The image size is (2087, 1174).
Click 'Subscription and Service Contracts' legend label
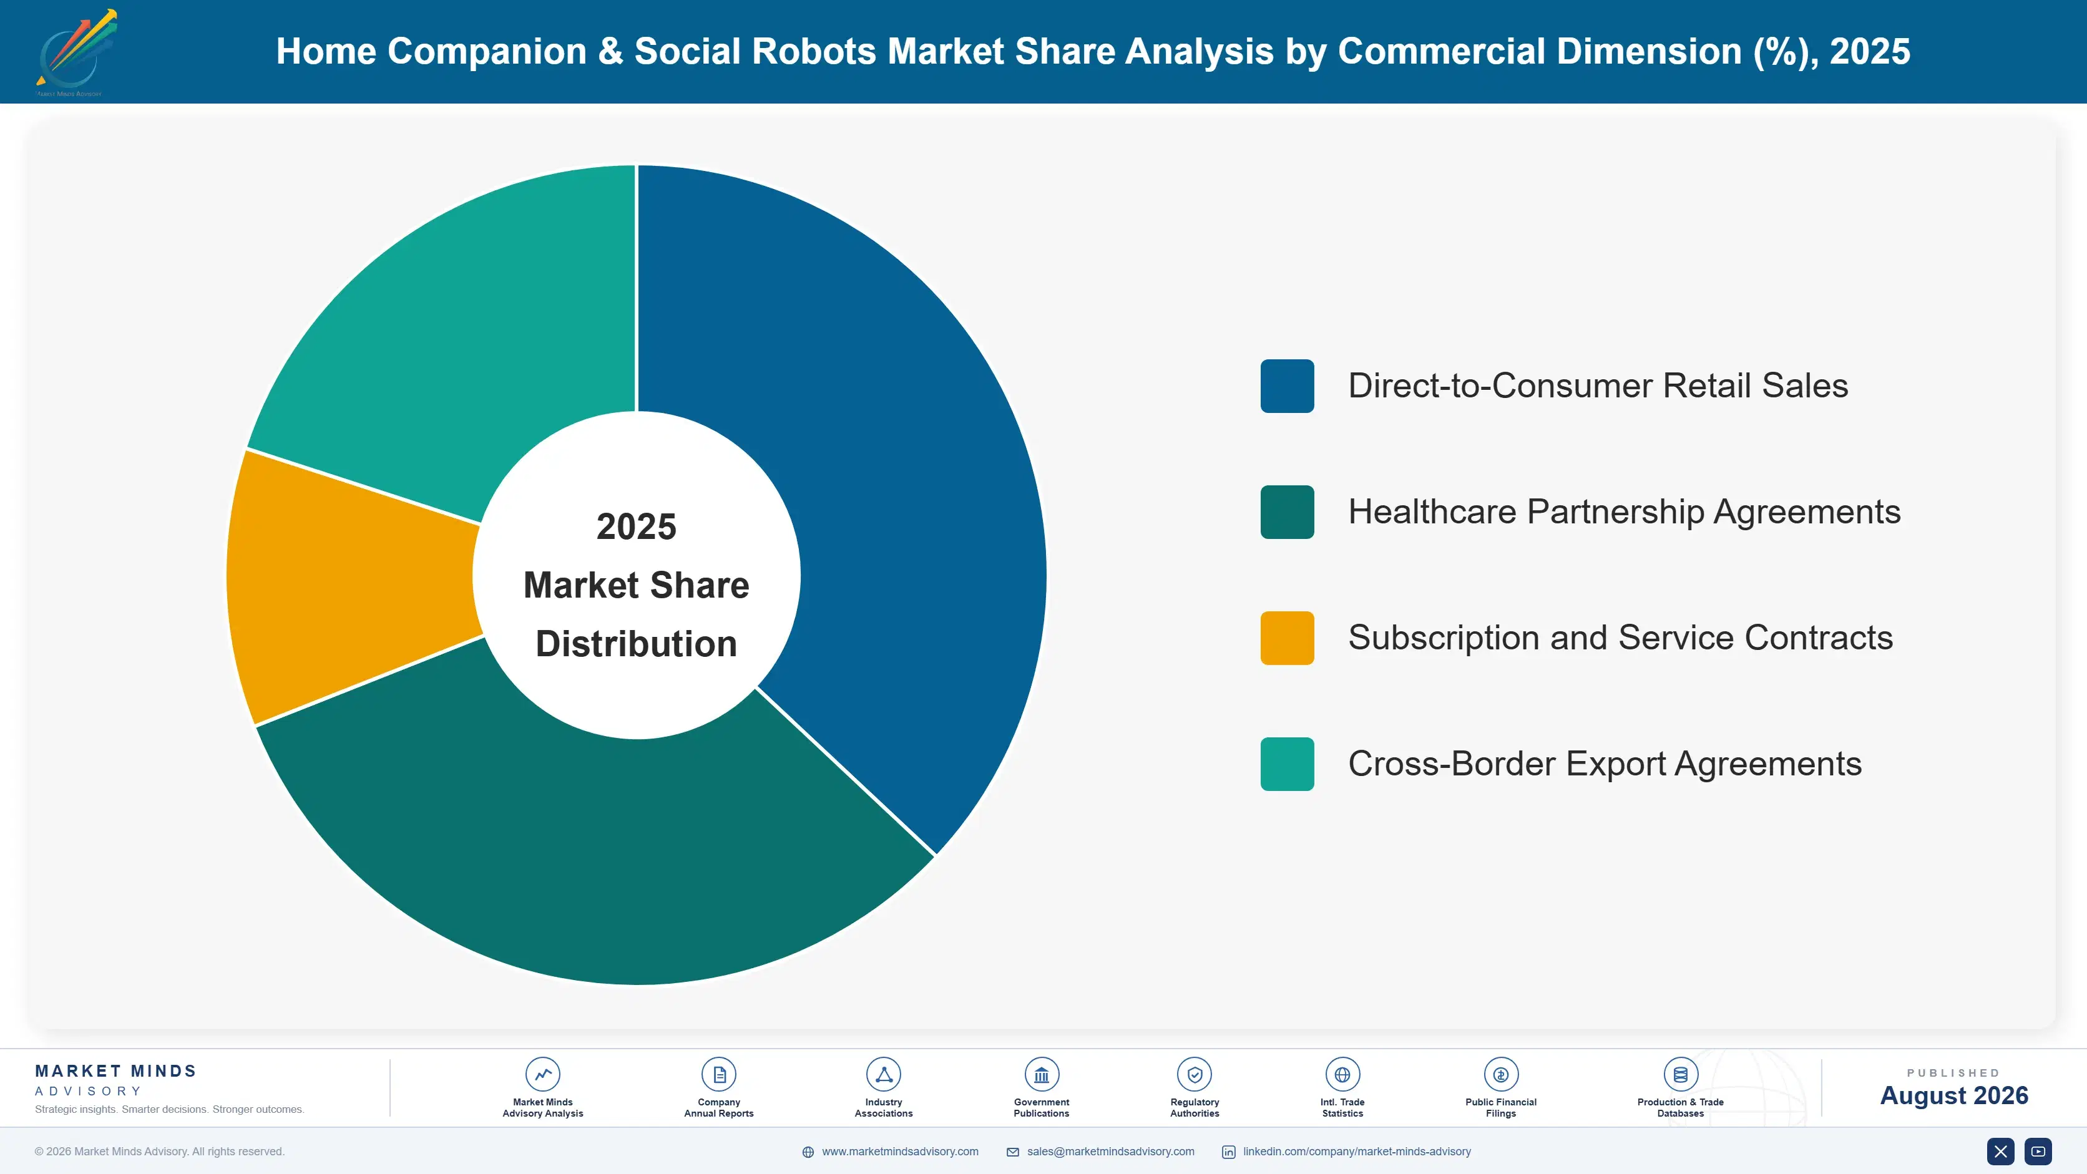pos(1620,638)
